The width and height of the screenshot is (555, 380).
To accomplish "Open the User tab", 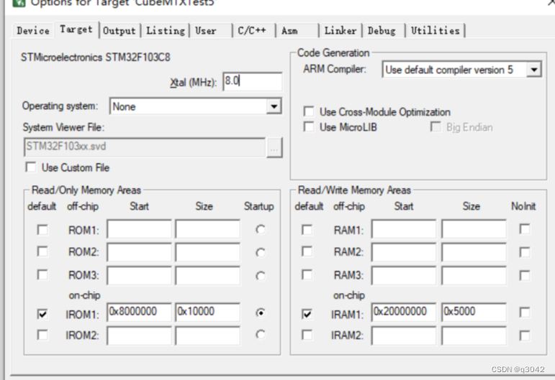I will coord(211,31).
